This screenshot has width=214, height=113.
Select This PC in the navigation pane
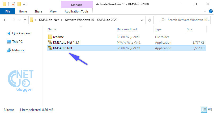tap(17, 42)
